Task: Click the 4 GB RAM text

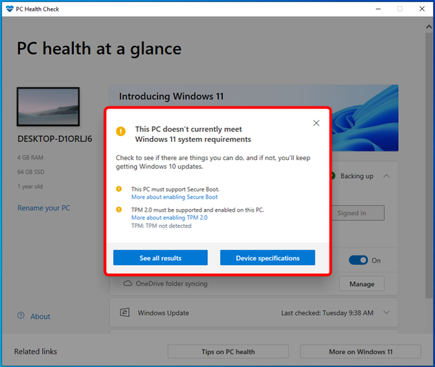Action: pos(30,157)
